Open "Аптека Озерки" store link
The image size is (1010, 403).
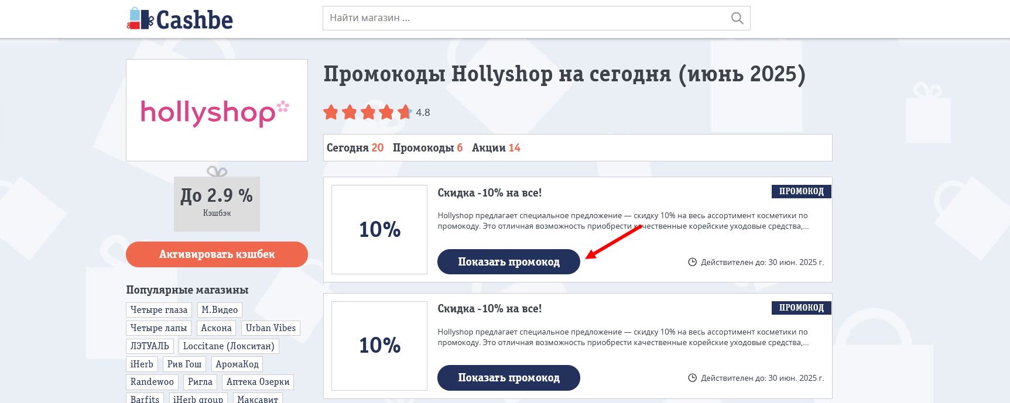pyautogui.click(x=258, y=382)
